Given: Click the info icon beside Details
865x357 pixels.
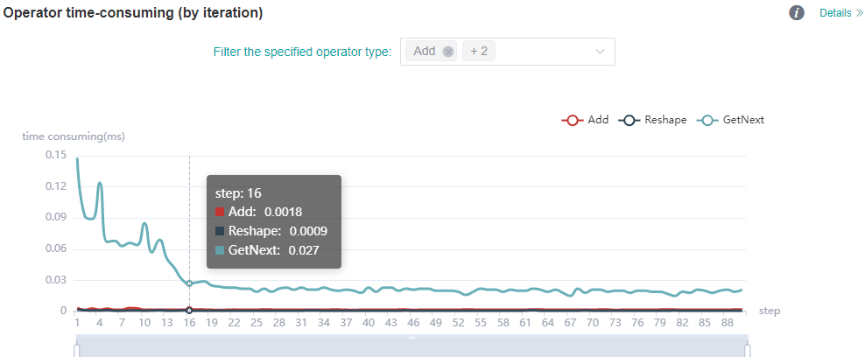Looking at the screenshot, I should [797, 13].
